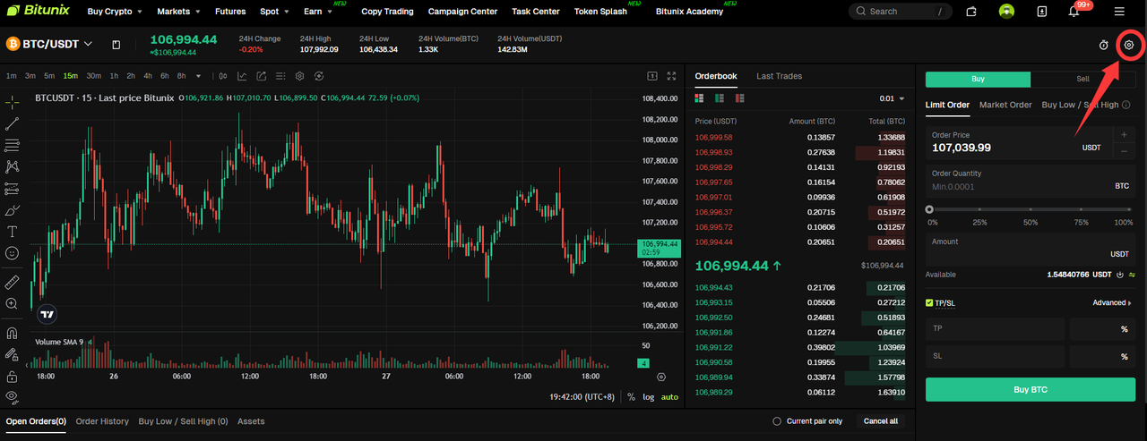Toggle the log scale on chart
The height and width of the screenshot is (441, 1147).
click(648, 397)
